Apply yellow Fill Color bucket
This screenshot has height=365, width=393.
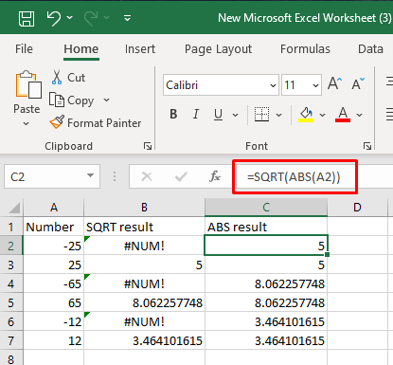point(306,115)
